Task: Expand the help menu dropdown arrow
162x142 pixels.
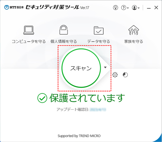Action: pos(128,8)
